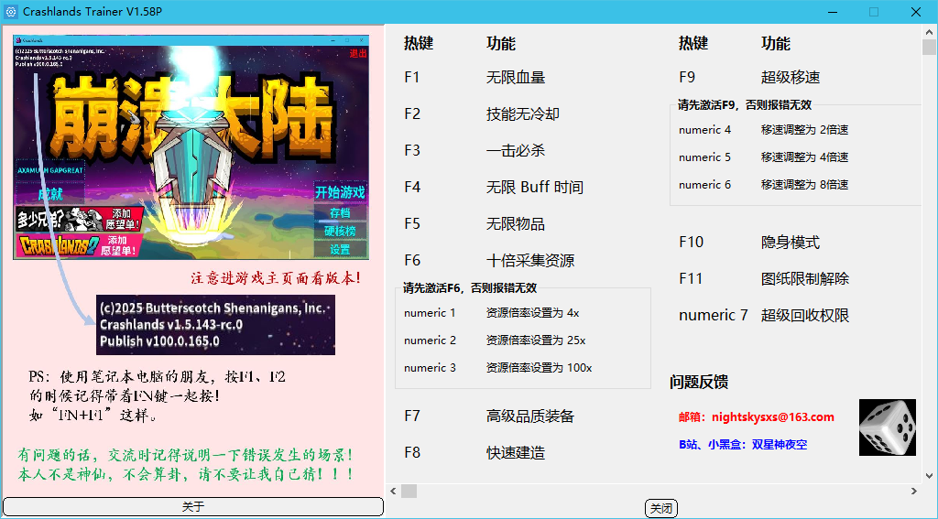The height and width of the screenshot is (519, 938).
Task: Close the trainer window
Action: [x=916, y=11]
